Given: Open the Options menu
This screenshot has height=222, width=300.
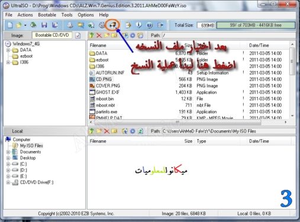Looking at the screenshot, I should [x=86, y=15].
